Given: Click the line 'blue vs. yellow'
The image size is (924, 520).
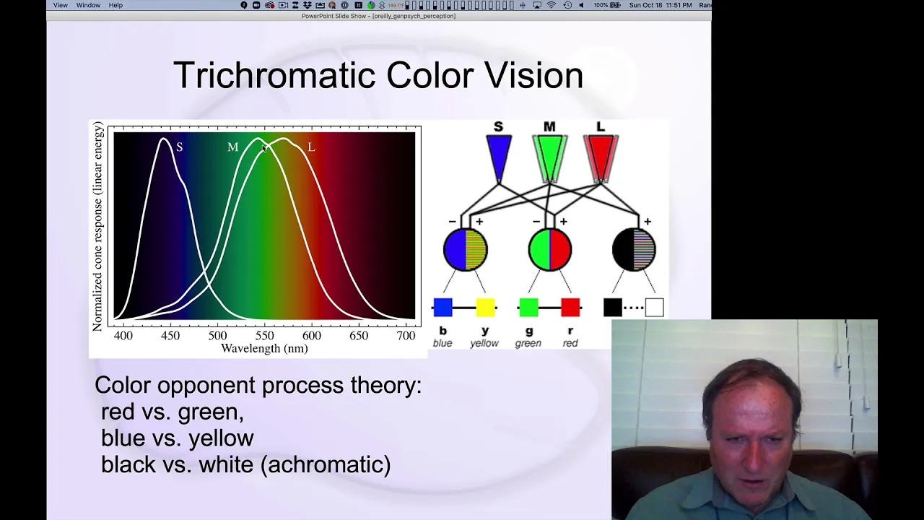Looking at the screenshot, I should [178, 438].
